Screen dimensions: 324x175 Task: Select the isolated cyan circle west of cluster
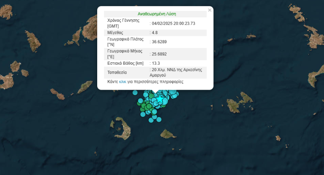click(x=135, y=92)
